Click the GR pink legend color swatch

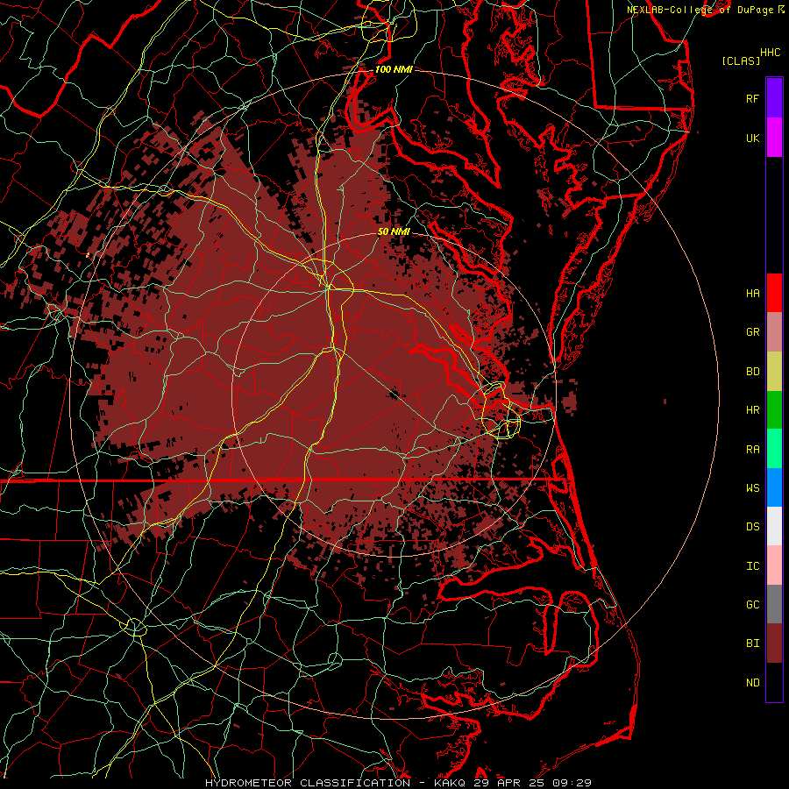[774, 332]
